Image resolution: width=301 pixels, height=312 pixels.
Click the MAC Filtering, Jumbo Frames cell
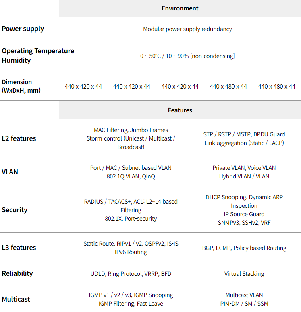point(131,138)
